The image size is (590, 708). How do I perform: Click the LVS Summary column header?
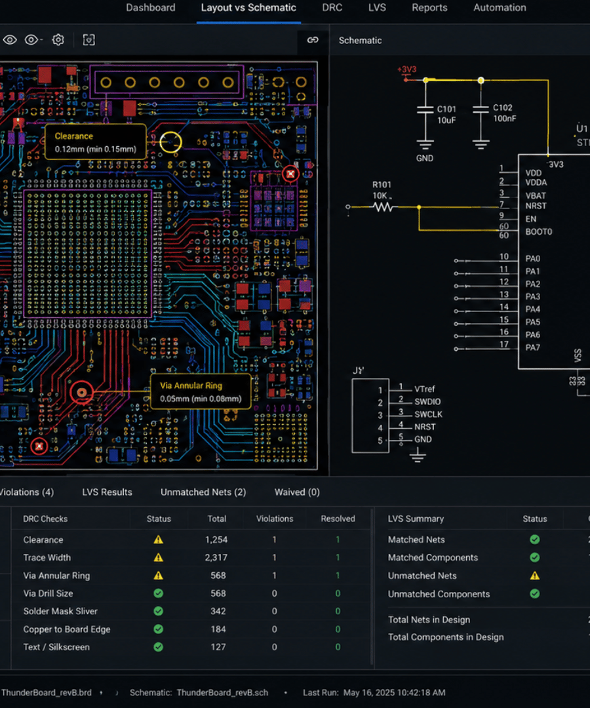tap(416, 519)
